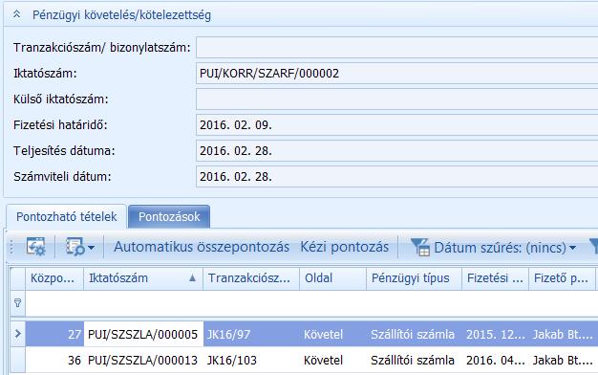598x375 pixels.
Task: Click the Fizetési ... column header
Action: [495, 278]
